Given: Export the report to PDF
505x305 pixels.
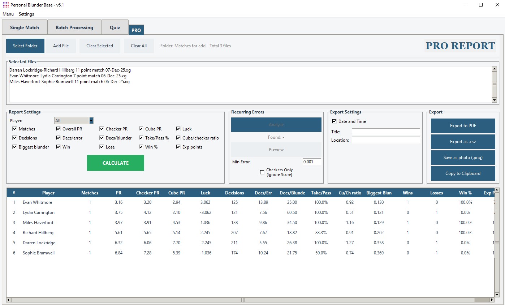Looking at the screenshot, I should coord(463,126).
